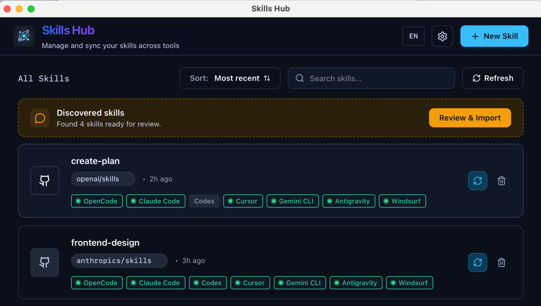Viewport: 541px width, 306px height.
Task: Sync the frontend-design skill
Action: coord(477,262)
